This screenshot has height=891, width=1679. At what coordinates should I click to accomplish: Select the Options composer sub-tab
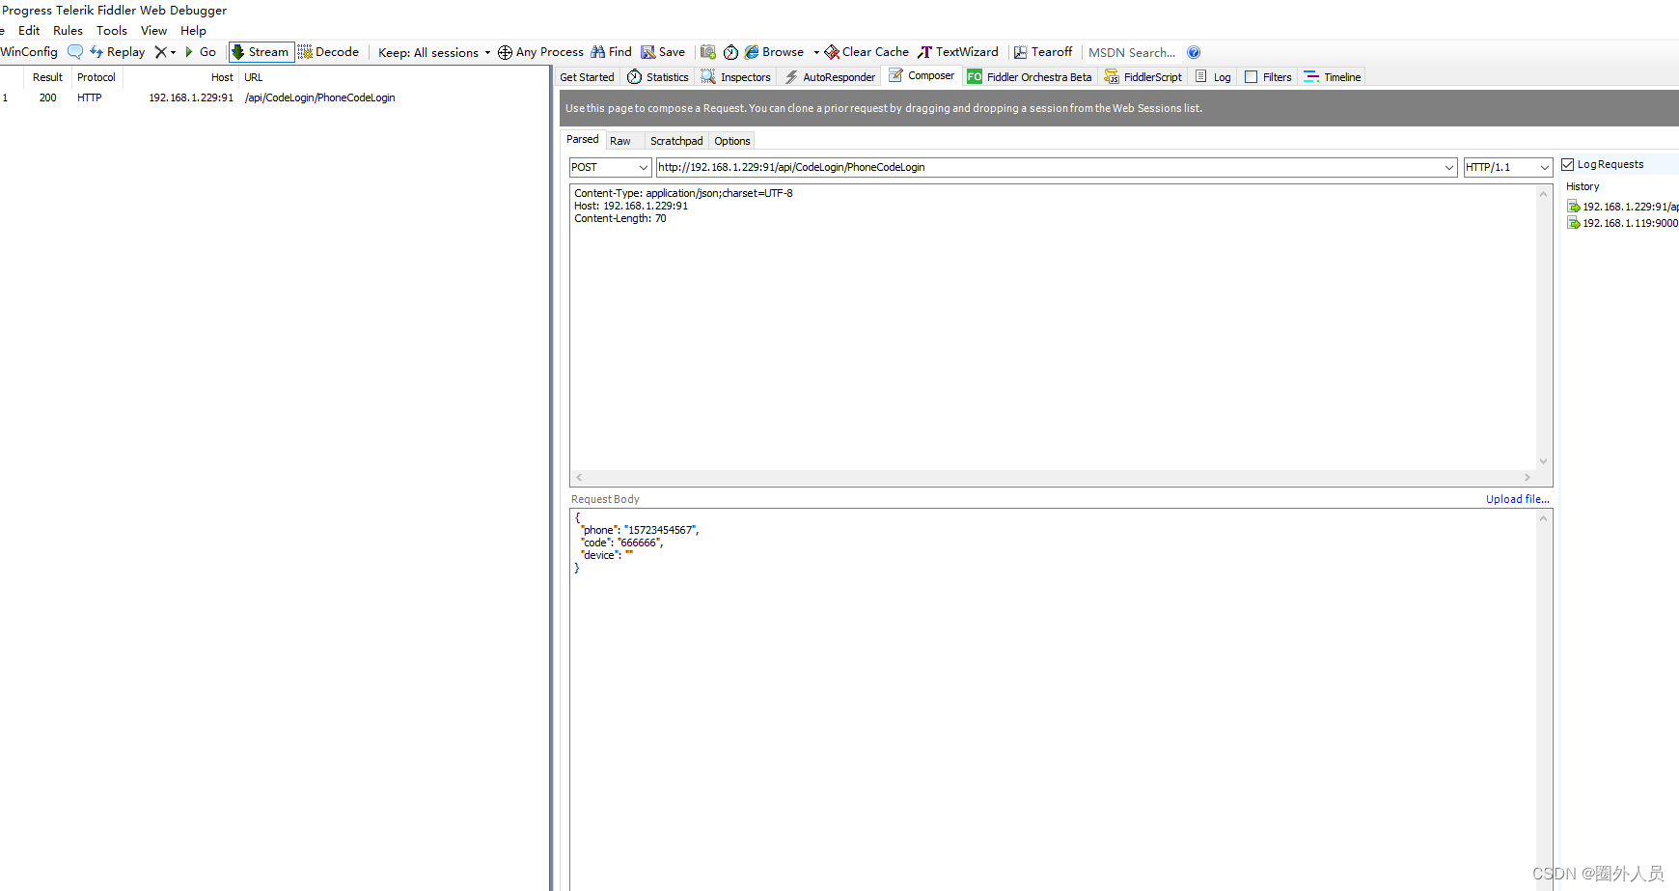(732, 141)
